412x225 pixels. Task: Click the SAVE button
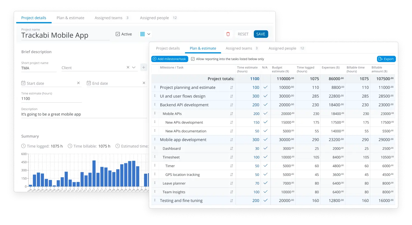(x=261, y=34)
